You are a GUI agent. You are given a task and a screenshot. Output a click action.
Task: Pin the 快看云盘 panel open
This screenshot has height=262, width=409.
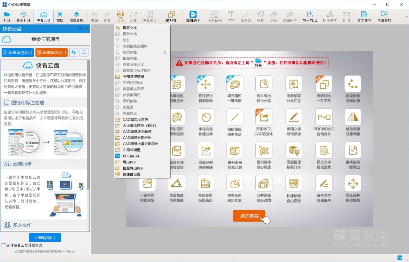point(81,28)
